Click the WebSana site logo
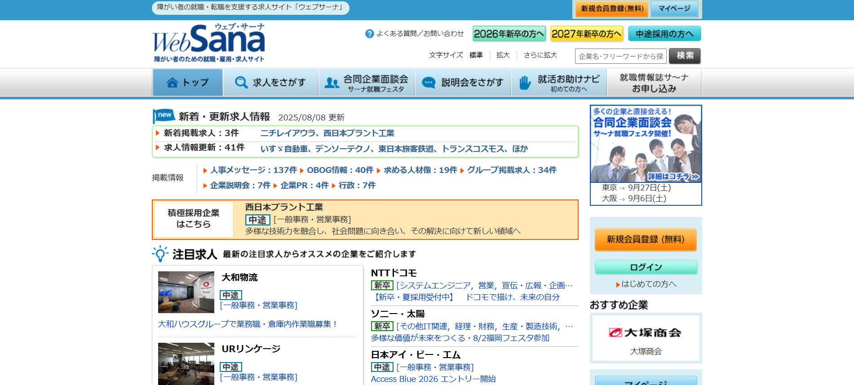This screenshot has width=854, height=385. 208,43
